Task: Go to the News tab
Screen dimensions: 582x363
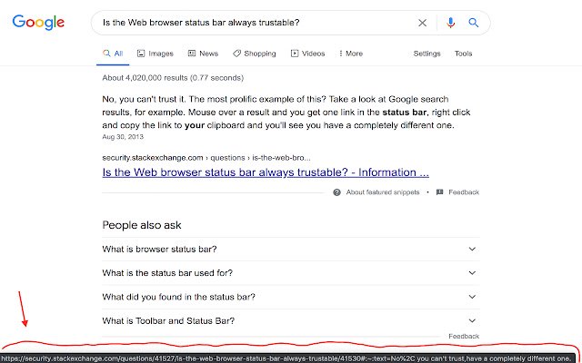Action: [x=203, y=54]
